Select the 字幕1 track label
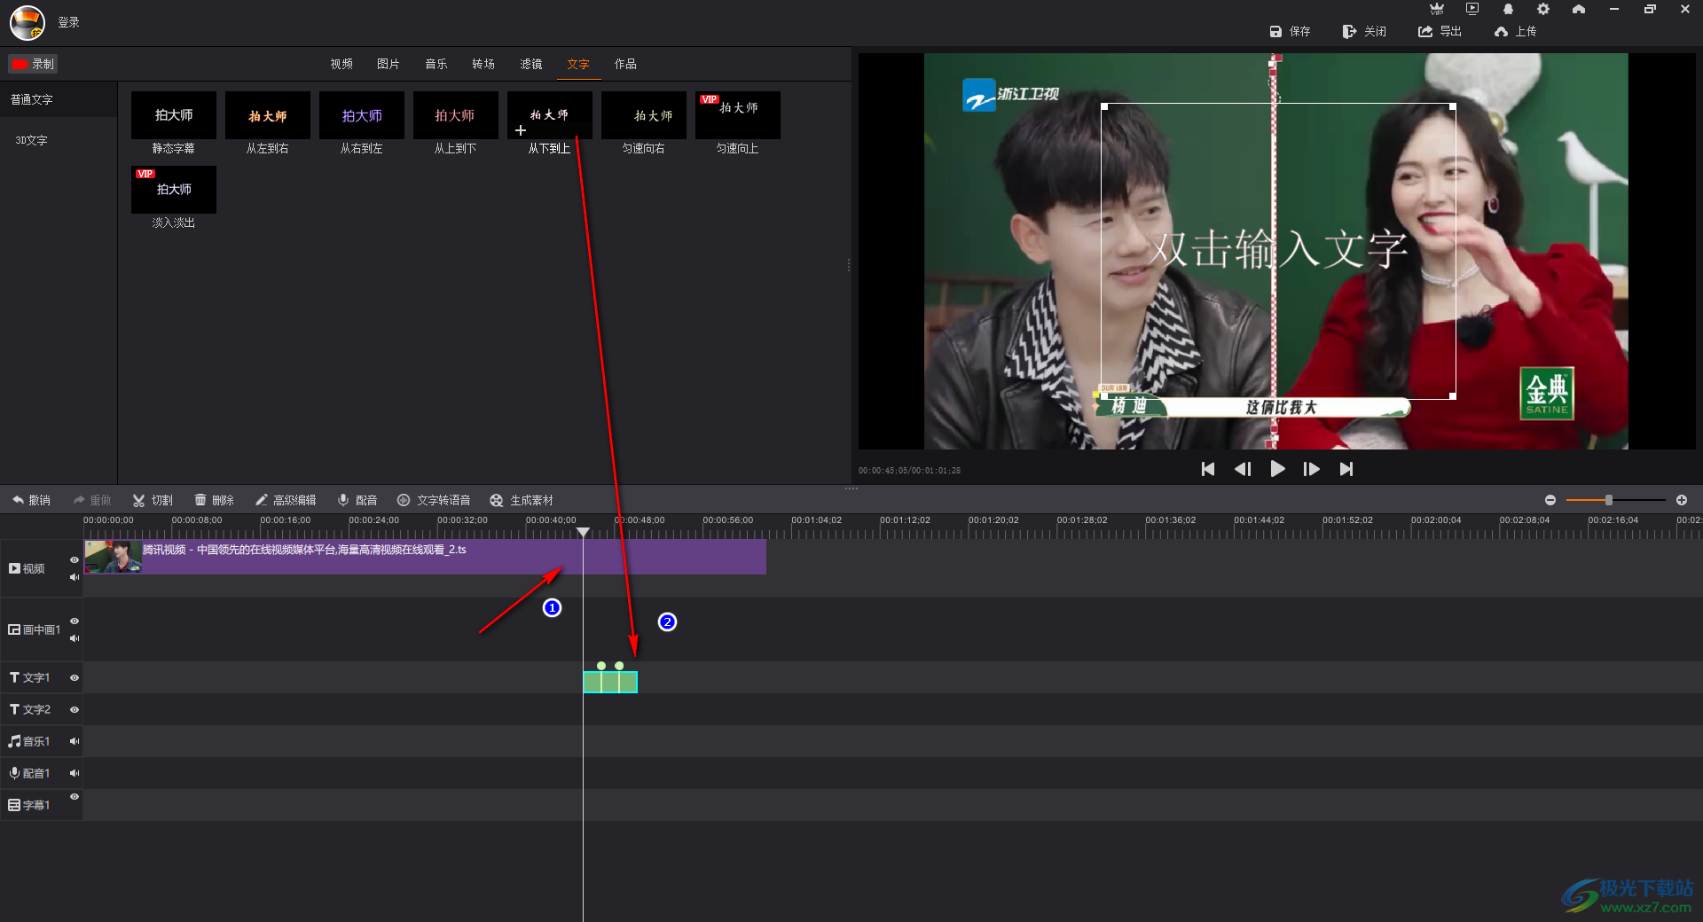Viewport: 1703px width, 922px height. pyautogui.click(x=30, y=805)
